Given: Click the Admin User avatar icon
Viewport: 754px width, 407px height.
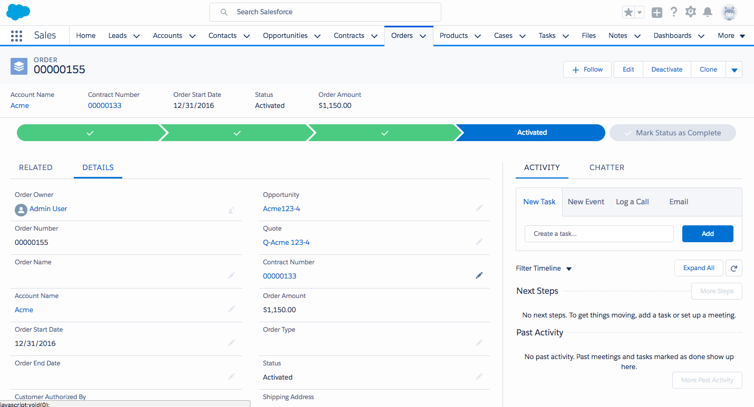Looking at the screenshot, I should pos(21,210).
